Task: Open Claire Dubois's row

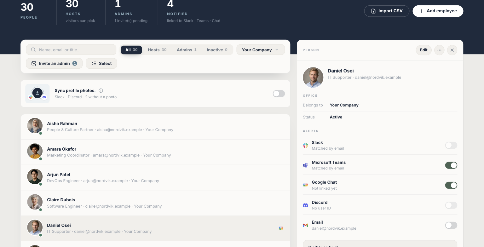Action: (155, 203)
